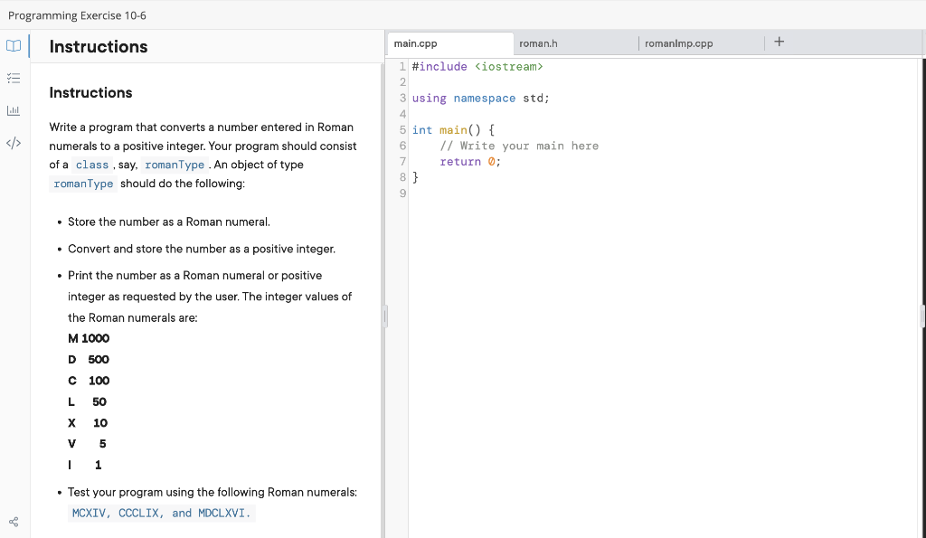
Task: Click the large Instructions panel heading
Action: point(99,47)
